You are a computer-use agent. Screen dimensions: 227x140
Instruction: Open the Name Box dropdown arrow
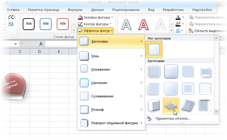point(16,44)
